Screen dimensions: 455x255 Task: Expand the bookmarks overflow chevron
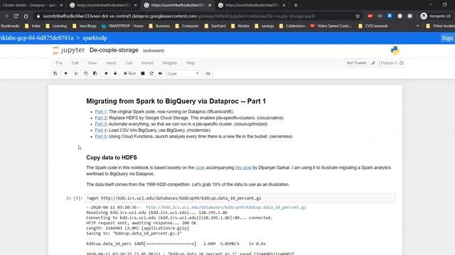pos(418,26)
